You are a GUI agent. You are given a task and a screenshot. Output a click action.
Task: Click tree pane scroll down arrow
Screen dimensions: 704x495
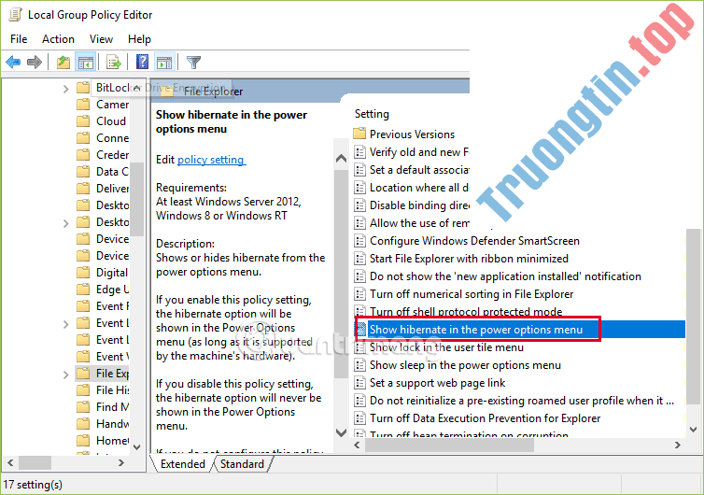137,447
